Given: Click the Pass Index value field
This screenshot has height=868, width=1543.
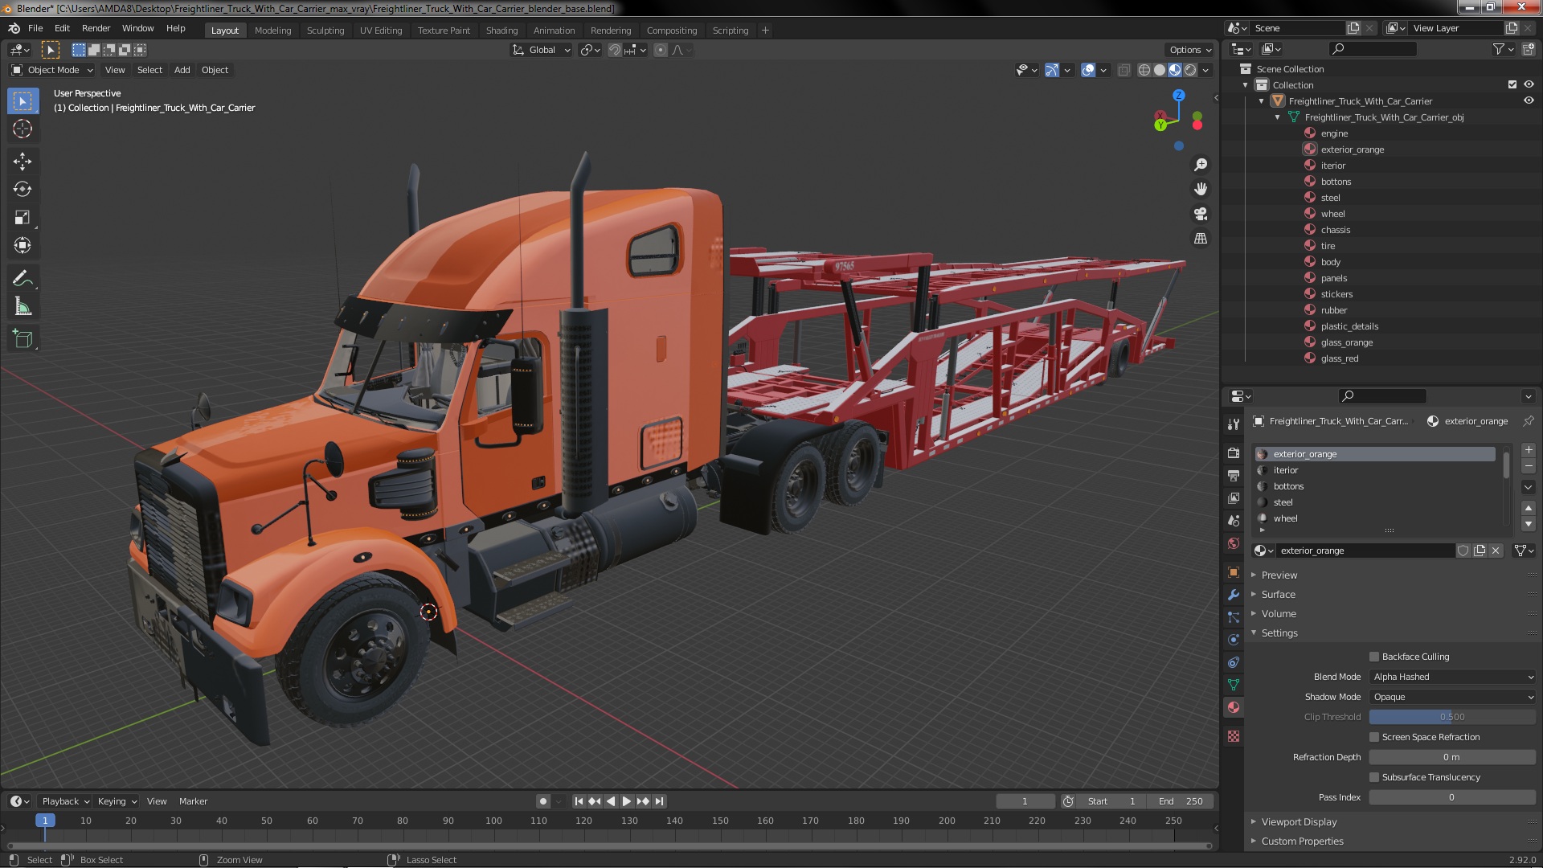Looking at the screenshot, I should point(1452,797).
